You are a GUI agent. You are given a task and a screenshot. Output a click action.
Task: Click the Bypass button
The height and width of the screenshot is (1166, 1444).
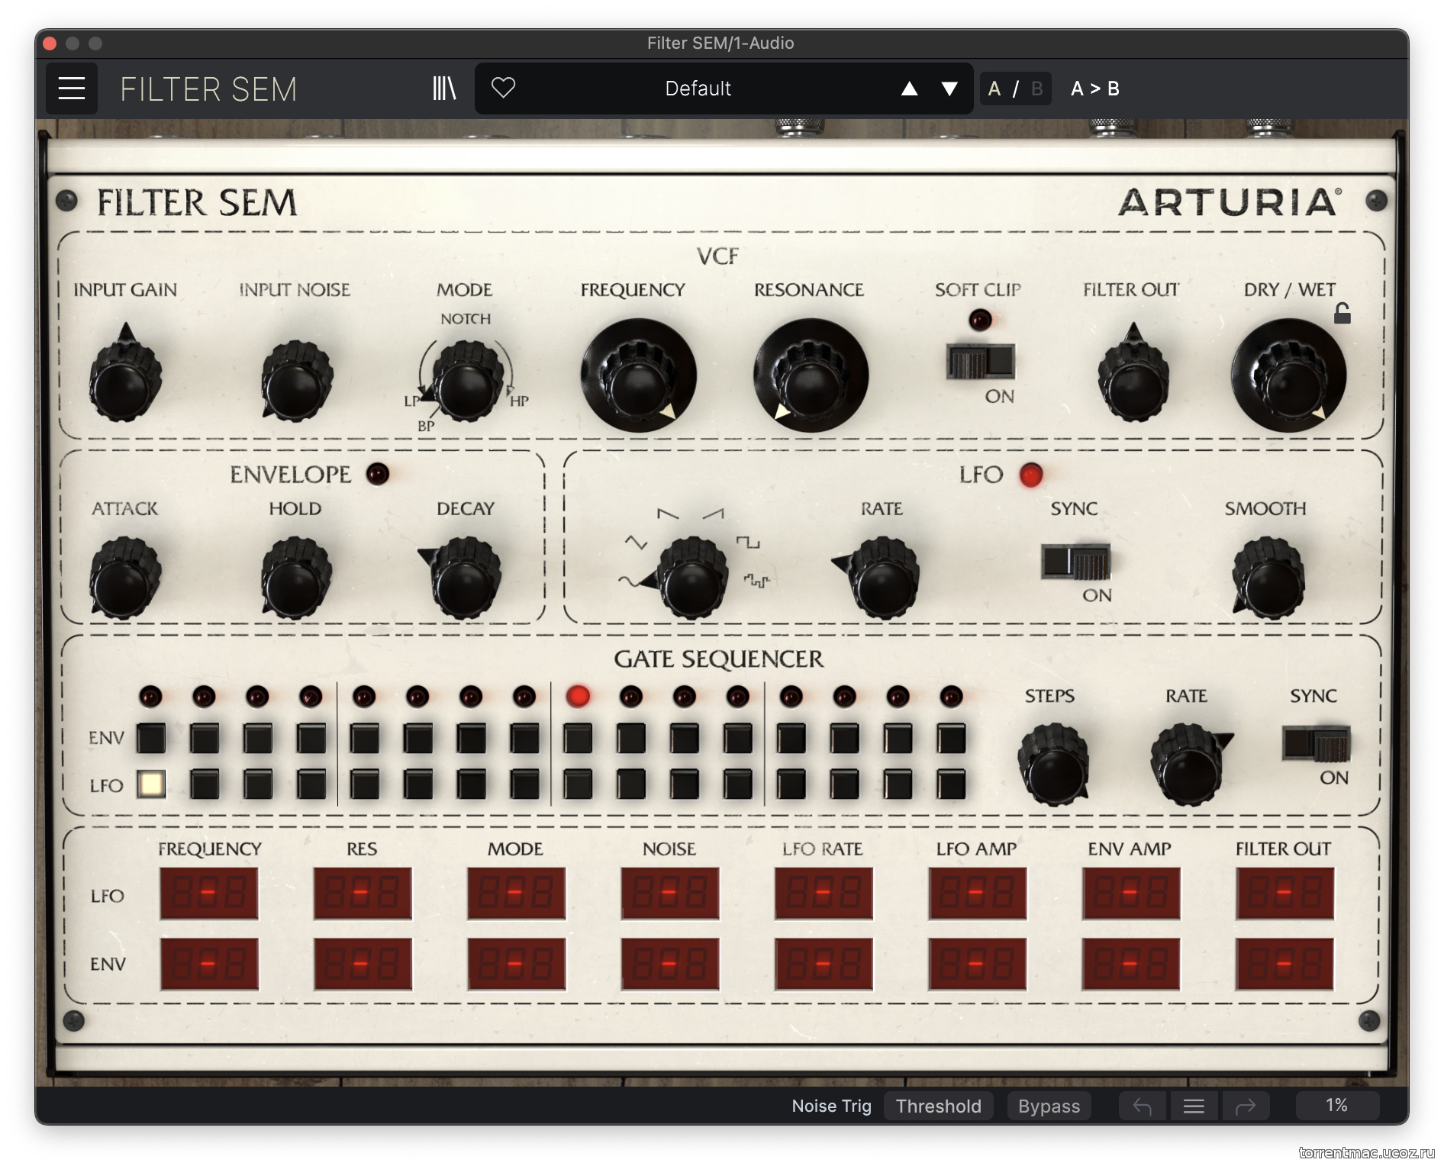(1049, 1106)
